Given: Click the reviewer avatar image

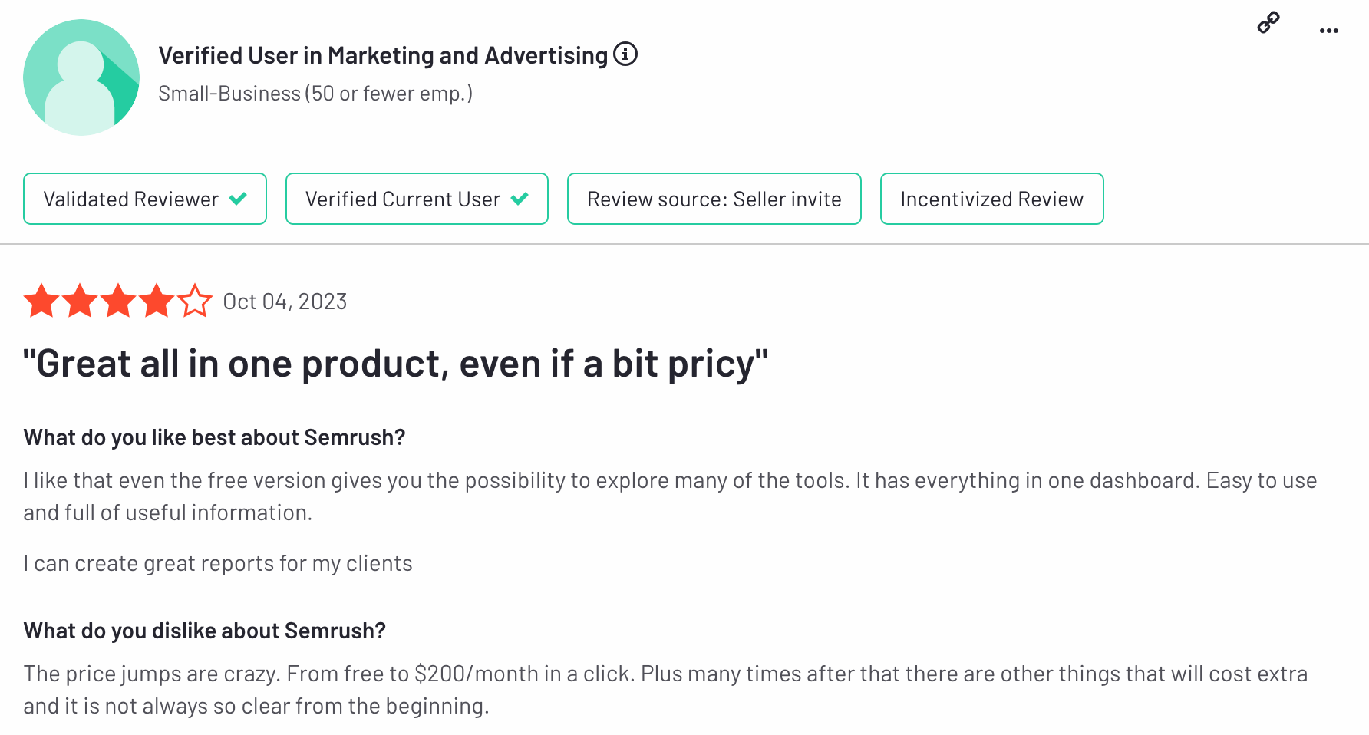Looking at the screenshot, I should coord(81,77).
